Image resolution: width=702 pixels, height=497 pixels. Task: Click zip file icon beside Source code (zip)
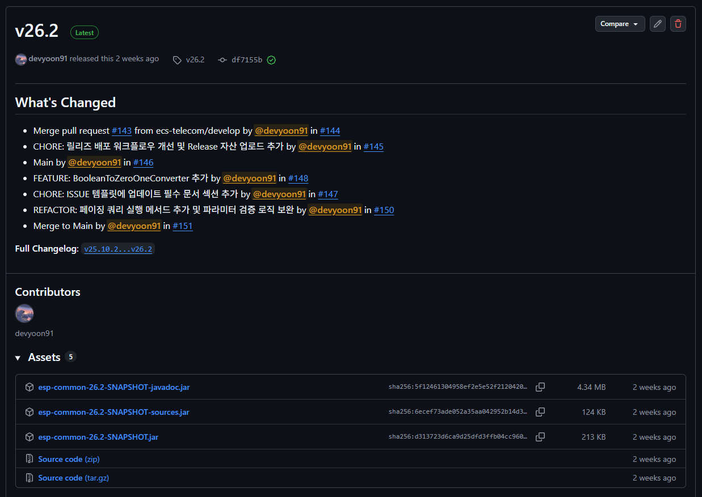(x=30, y=459)
